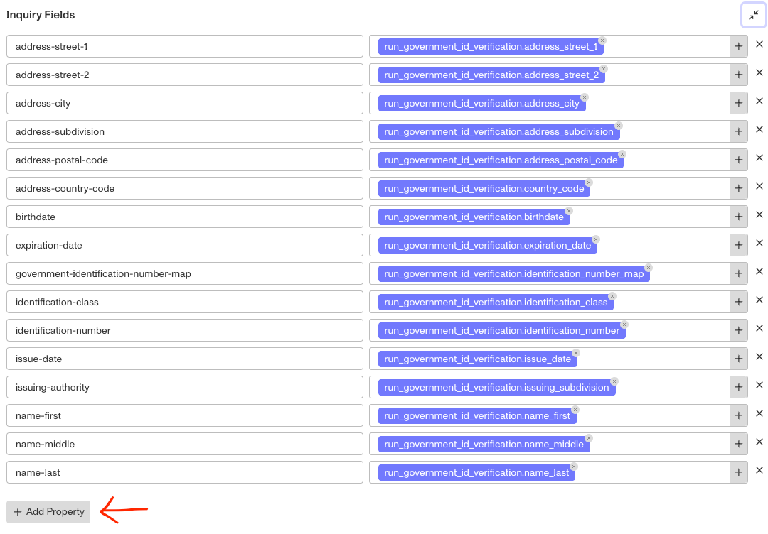Delete the address-subdivision property row
768x534 pixels.
pyautogui.click(x=759, y=129)
